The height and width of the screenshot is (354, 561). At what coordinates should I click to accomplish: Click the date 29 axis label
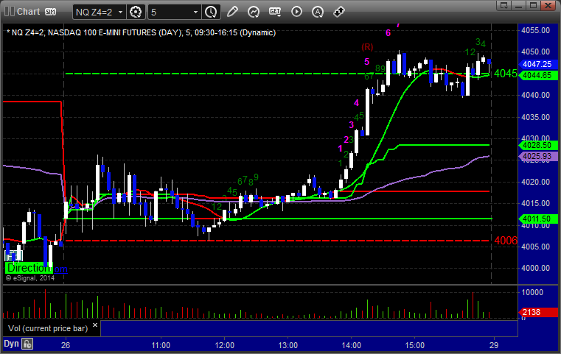(494, 345)
